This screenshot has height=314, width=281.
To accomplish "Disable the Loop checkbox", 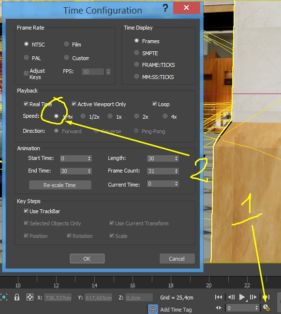I will (154, 104).
